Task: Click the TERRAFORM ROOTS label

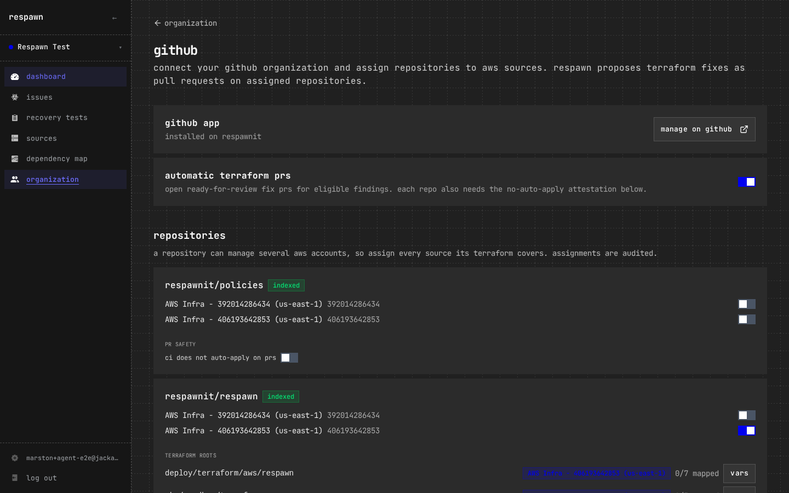Action: click(x=191, y=456)
